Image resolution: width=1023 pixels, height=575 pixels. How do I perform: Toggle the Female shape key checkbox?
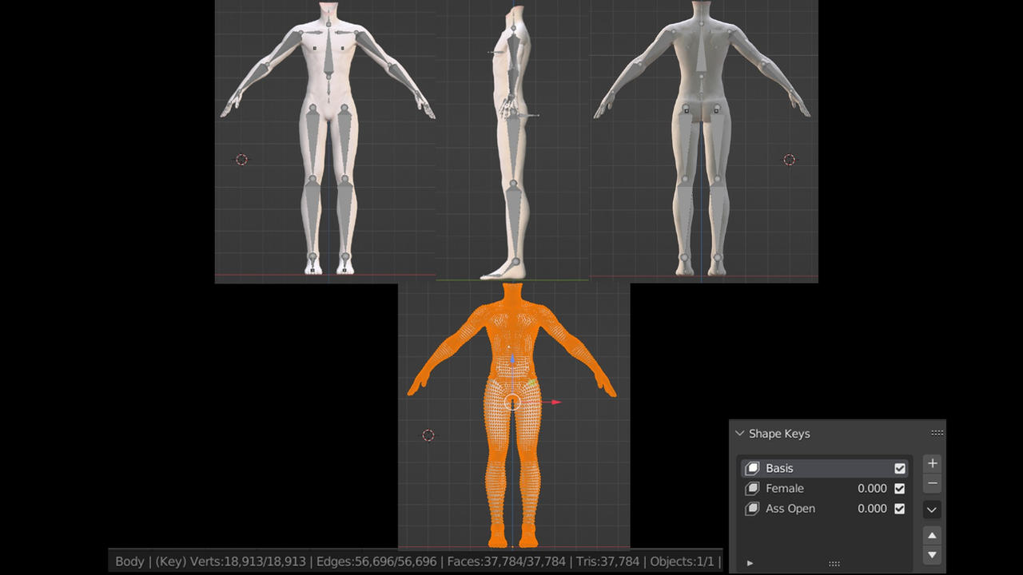click(900, 489)
